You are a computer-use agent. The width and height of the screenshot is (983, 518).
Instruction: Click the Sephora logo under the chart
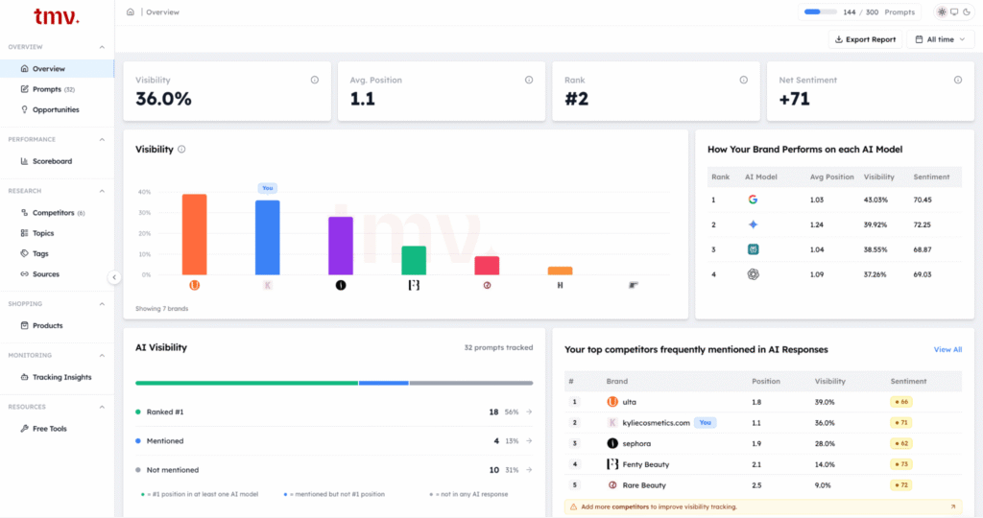click(x=341, y=285)
